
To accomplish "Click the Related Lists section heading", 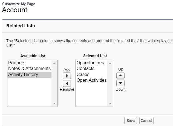I will 21,26.
